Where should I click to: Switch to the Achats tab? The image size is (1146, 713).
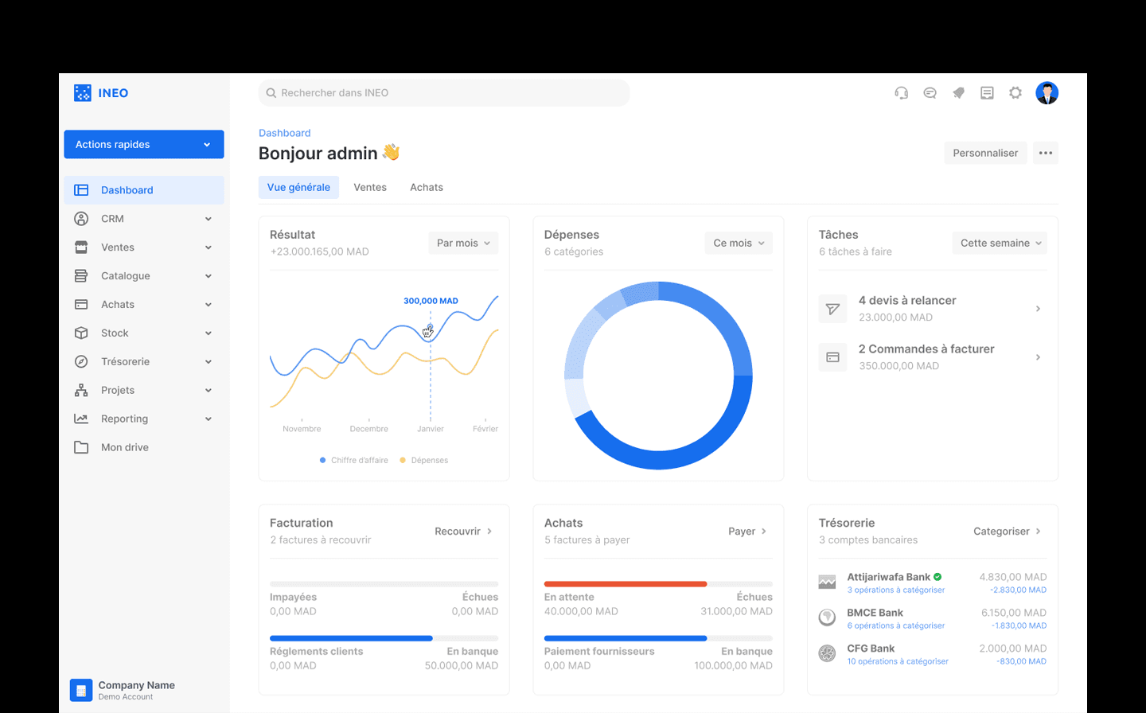pos(427,187)
